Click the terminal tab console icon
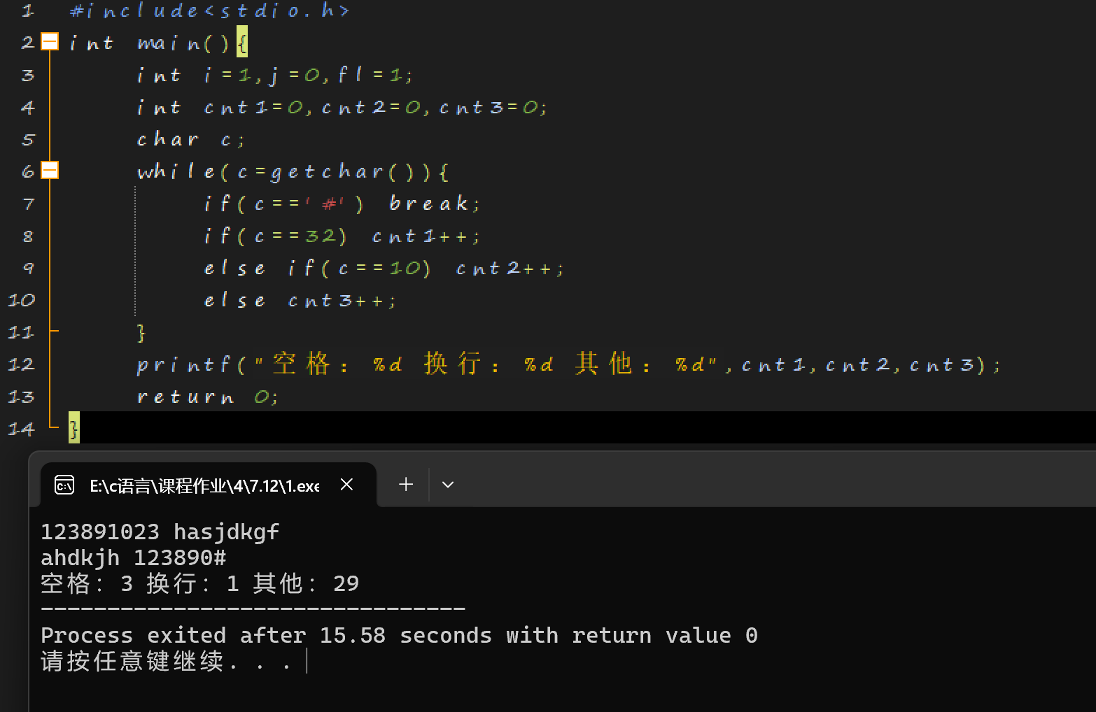The height and width of the screenshot is (712, 1096). [64, 485]
